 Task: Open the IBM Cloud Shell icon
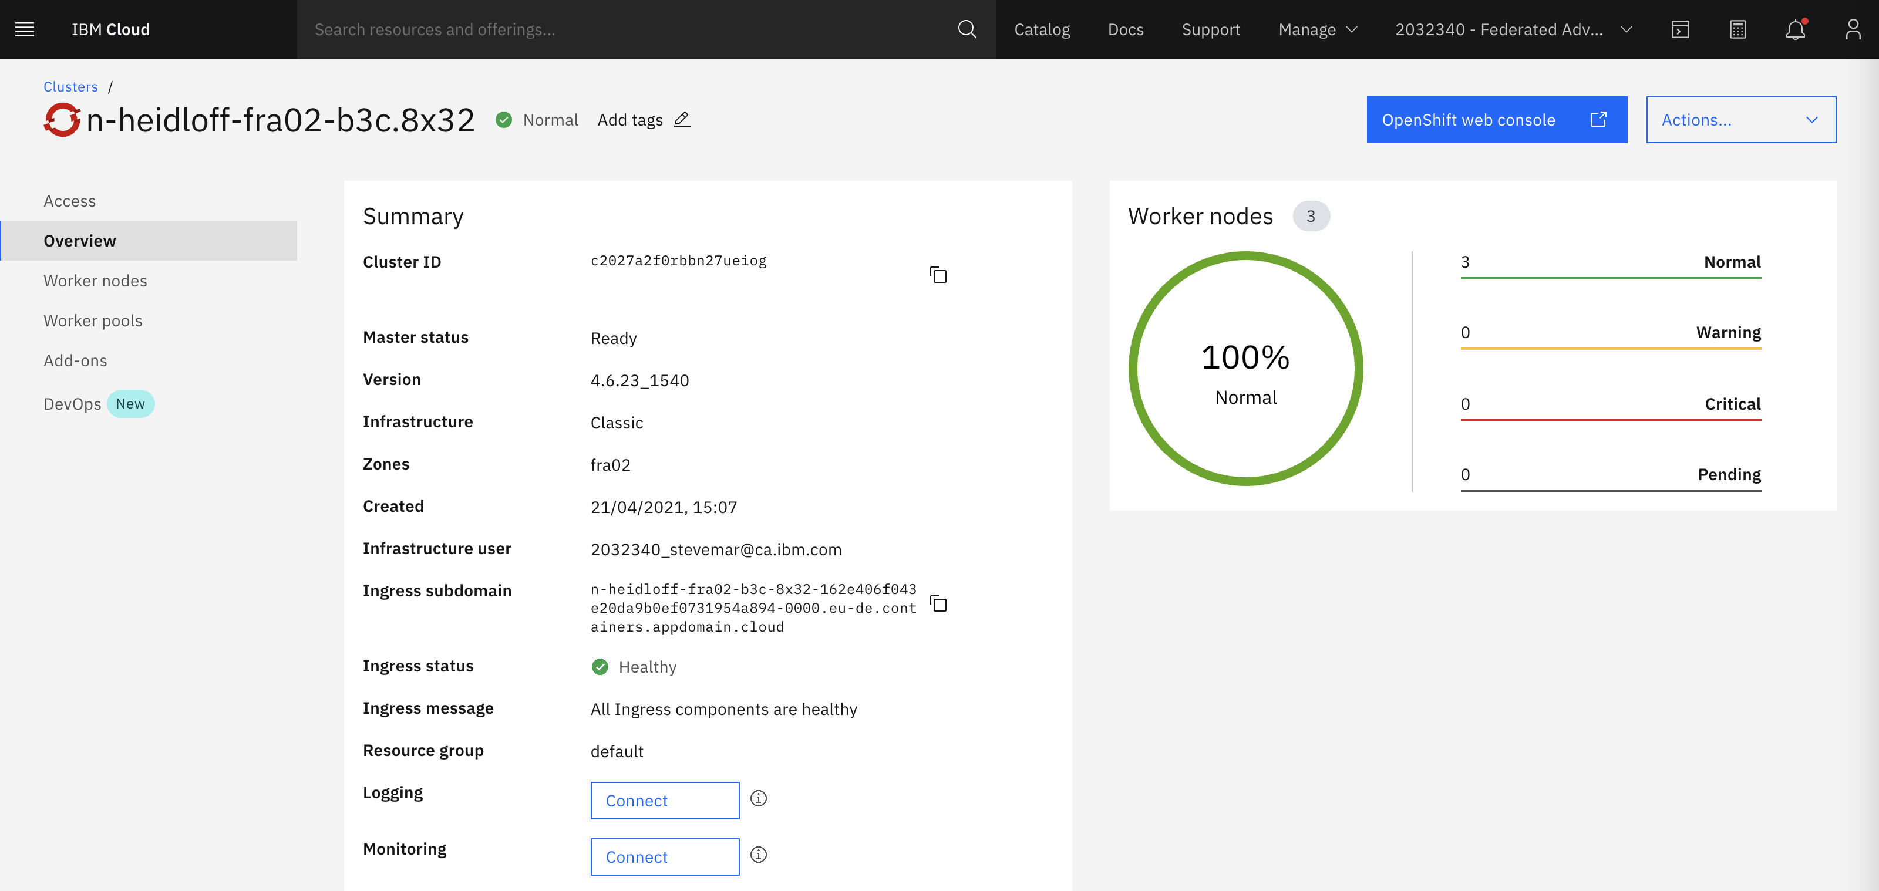pyautogui.click(x=1680, y=29)
